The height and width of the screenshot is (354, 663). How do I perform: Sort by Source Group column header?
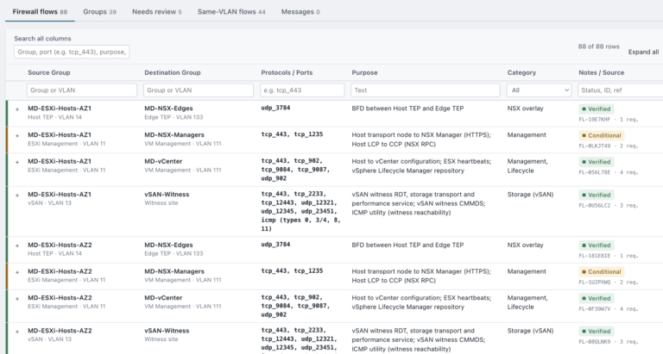pyautogui.click(x=49, y=72)
